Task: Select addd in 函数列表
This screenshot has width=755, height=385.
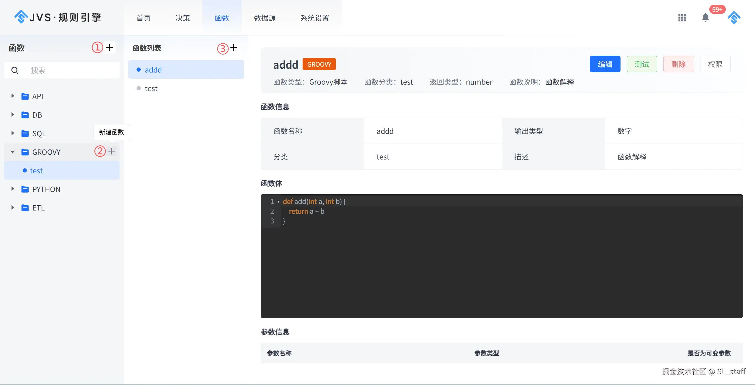Action: [186, 70]
